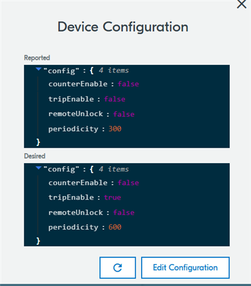The image size is (251, 286).
Task: Click Desired remoteUnlock false value
Action: [124, 213]
